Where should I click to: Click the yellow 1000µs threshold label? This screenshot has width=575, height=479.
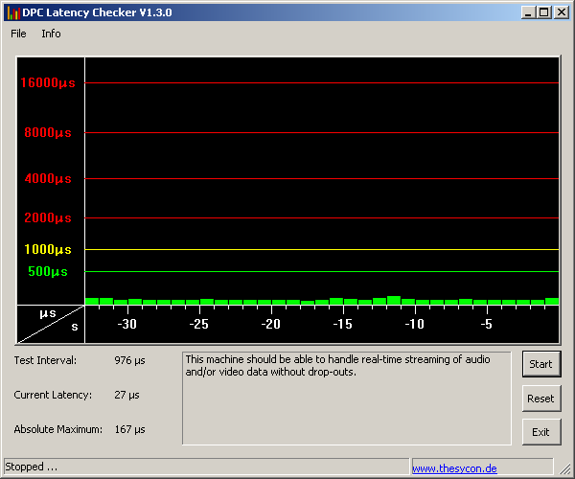point(48,249)
